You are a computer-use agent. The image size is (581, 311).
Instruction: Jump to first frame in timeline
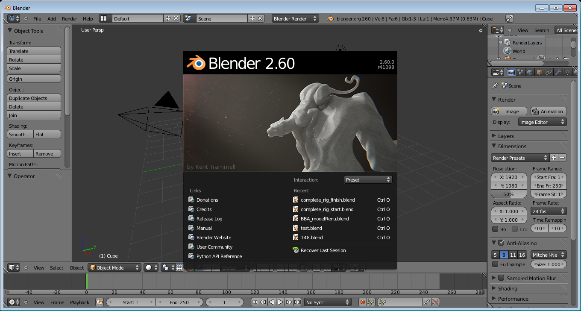click(255, 302)
